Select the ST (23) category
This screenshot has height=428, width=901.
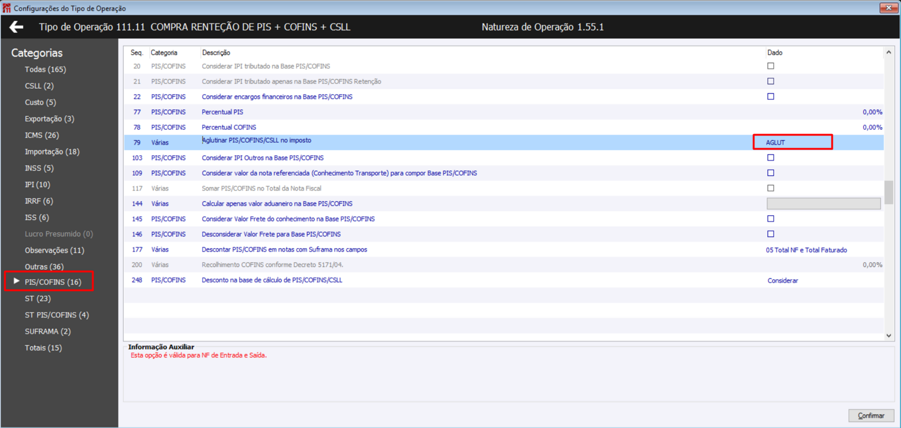click(x=38, y=299)
